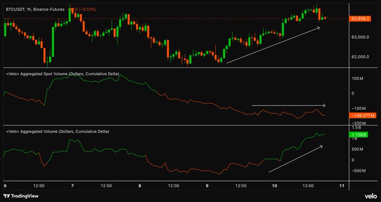Click date label 10 on time axis
Viewport: 381px width, 202px height.
(x=275, y=186)
